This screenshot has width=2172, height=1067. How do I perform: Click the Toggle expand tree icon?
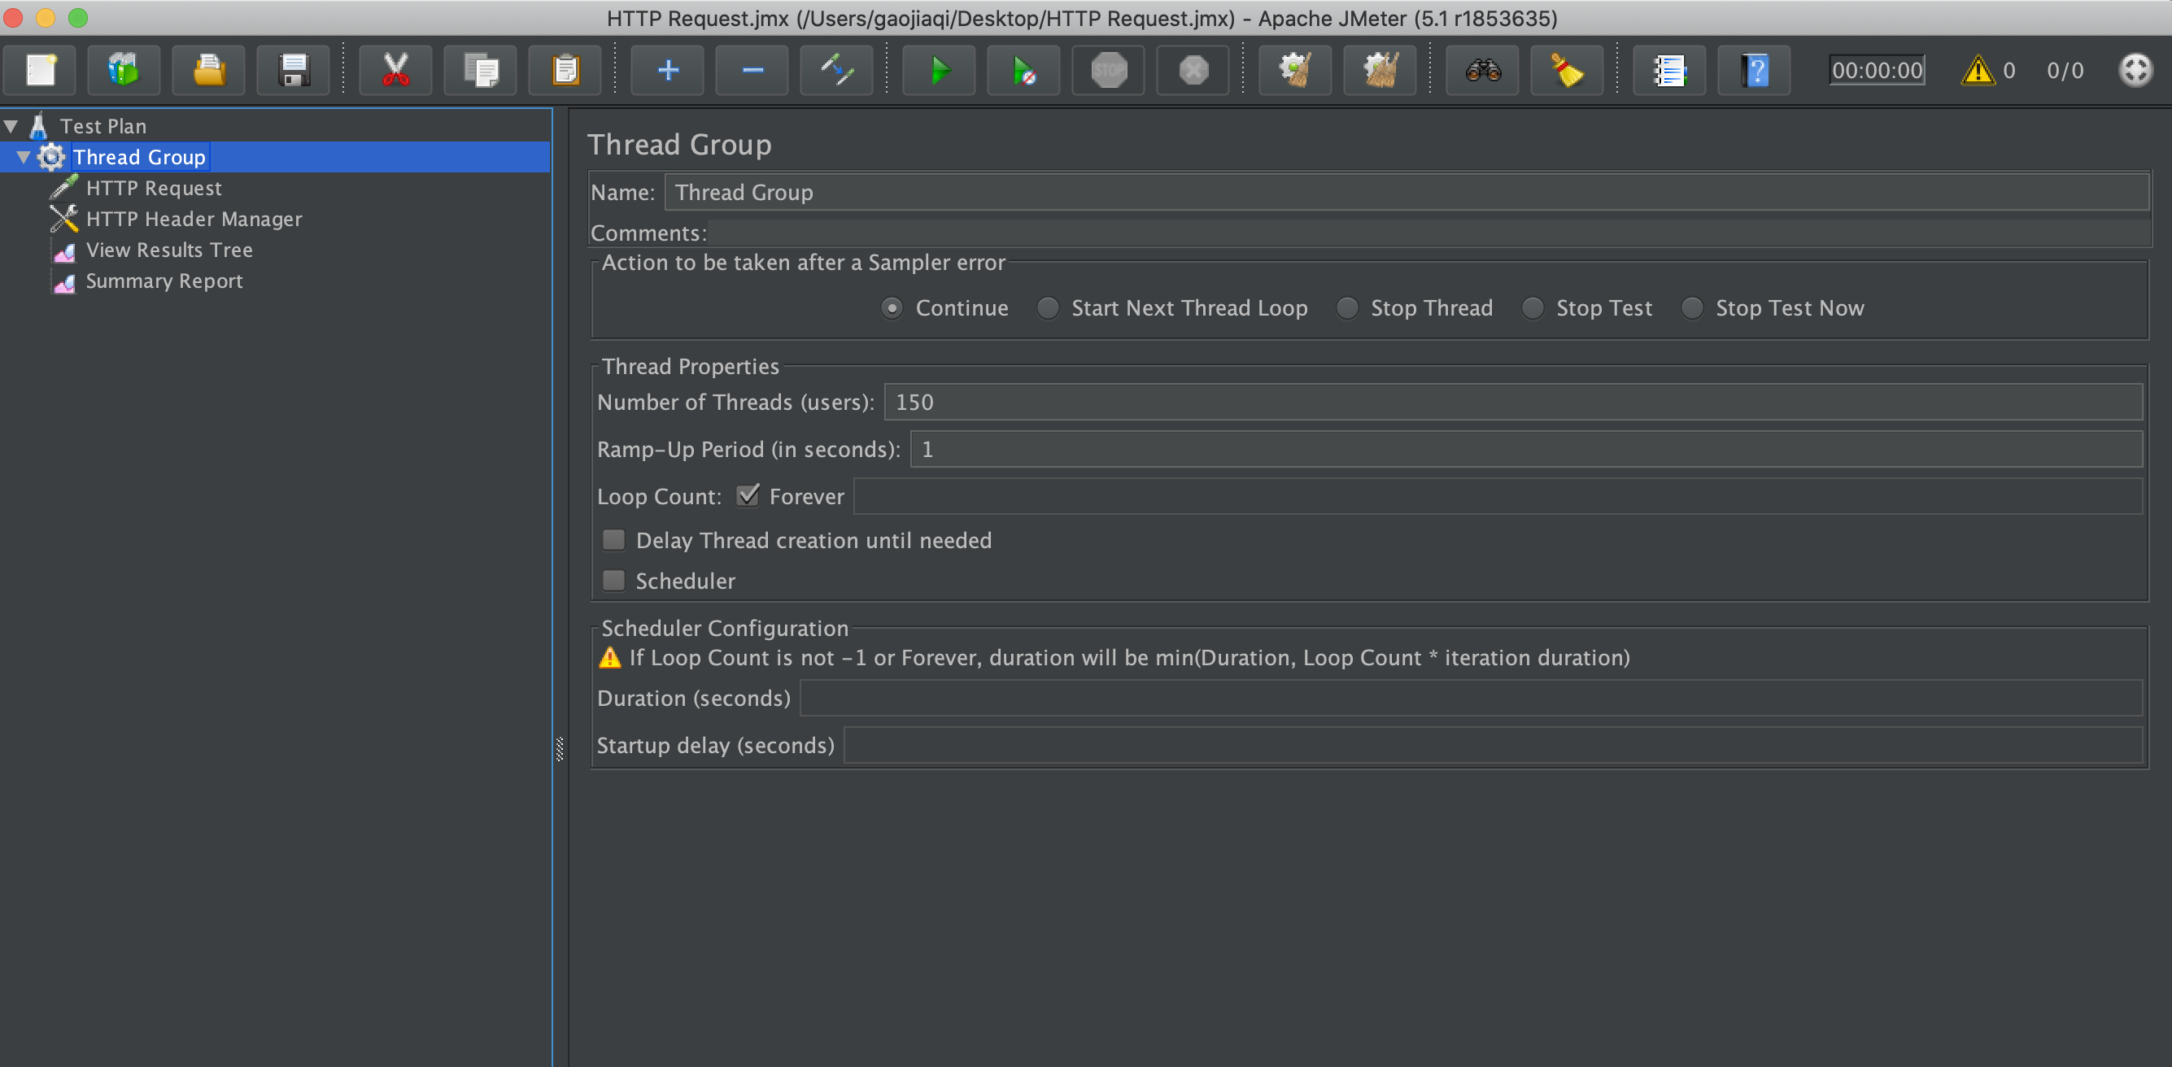click(836, 71)
